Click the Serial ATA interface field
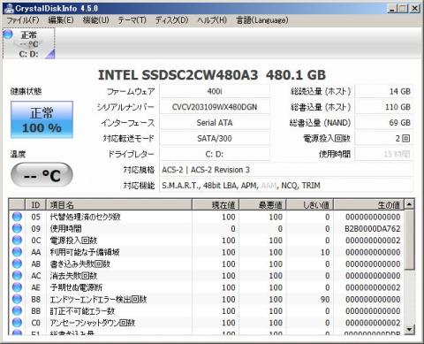Screen dimensions: 424x344 215,123
